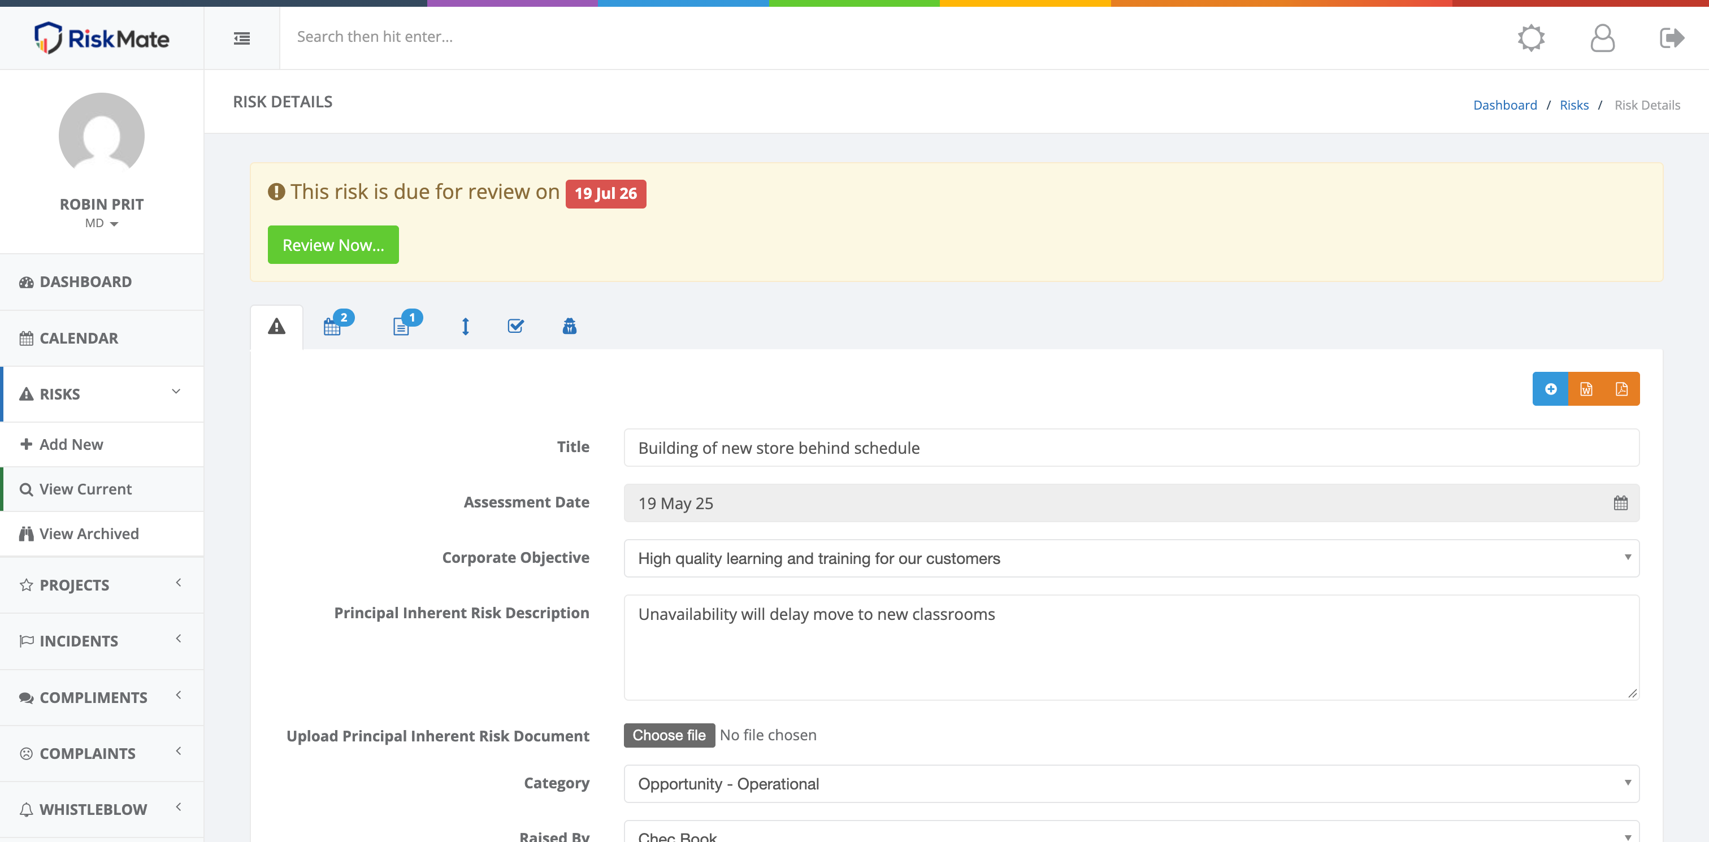Toggle the sidebar collapse menu icon
Screen dimensions: 1709x842
(x=241, y=38)
